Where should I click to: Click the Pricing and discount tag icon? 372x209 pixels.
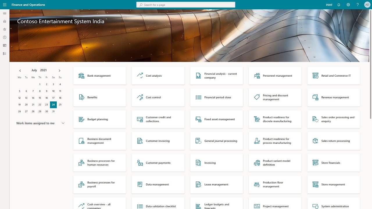257,98
